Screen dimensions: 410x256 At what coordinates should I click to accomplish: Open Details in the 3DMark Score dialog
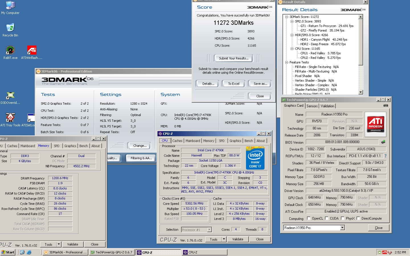click(208, 84)
